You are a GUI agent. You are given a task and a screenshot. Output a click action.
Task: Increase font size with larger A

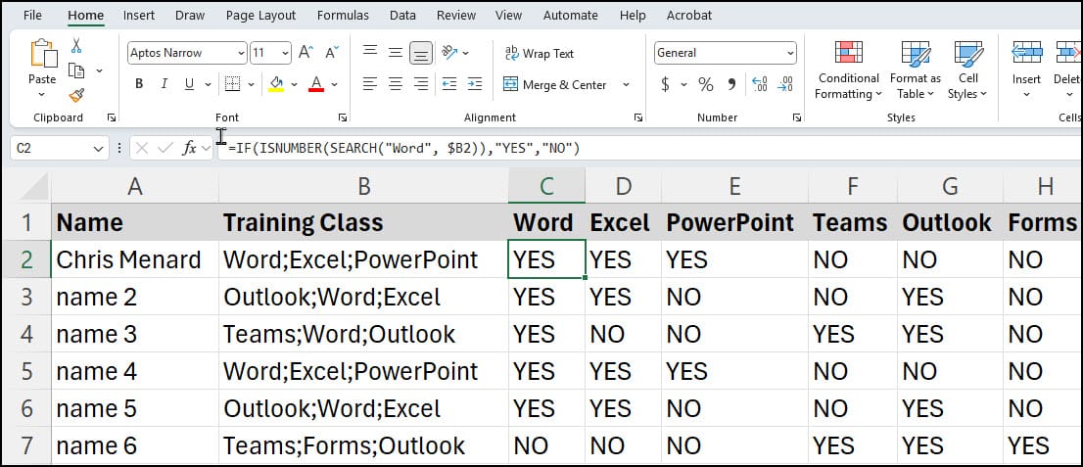(306, 53)
